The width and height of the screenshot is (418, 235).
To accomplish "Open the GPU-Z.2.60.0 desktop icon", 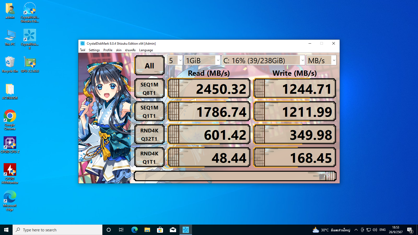I will tap(30, 64).
